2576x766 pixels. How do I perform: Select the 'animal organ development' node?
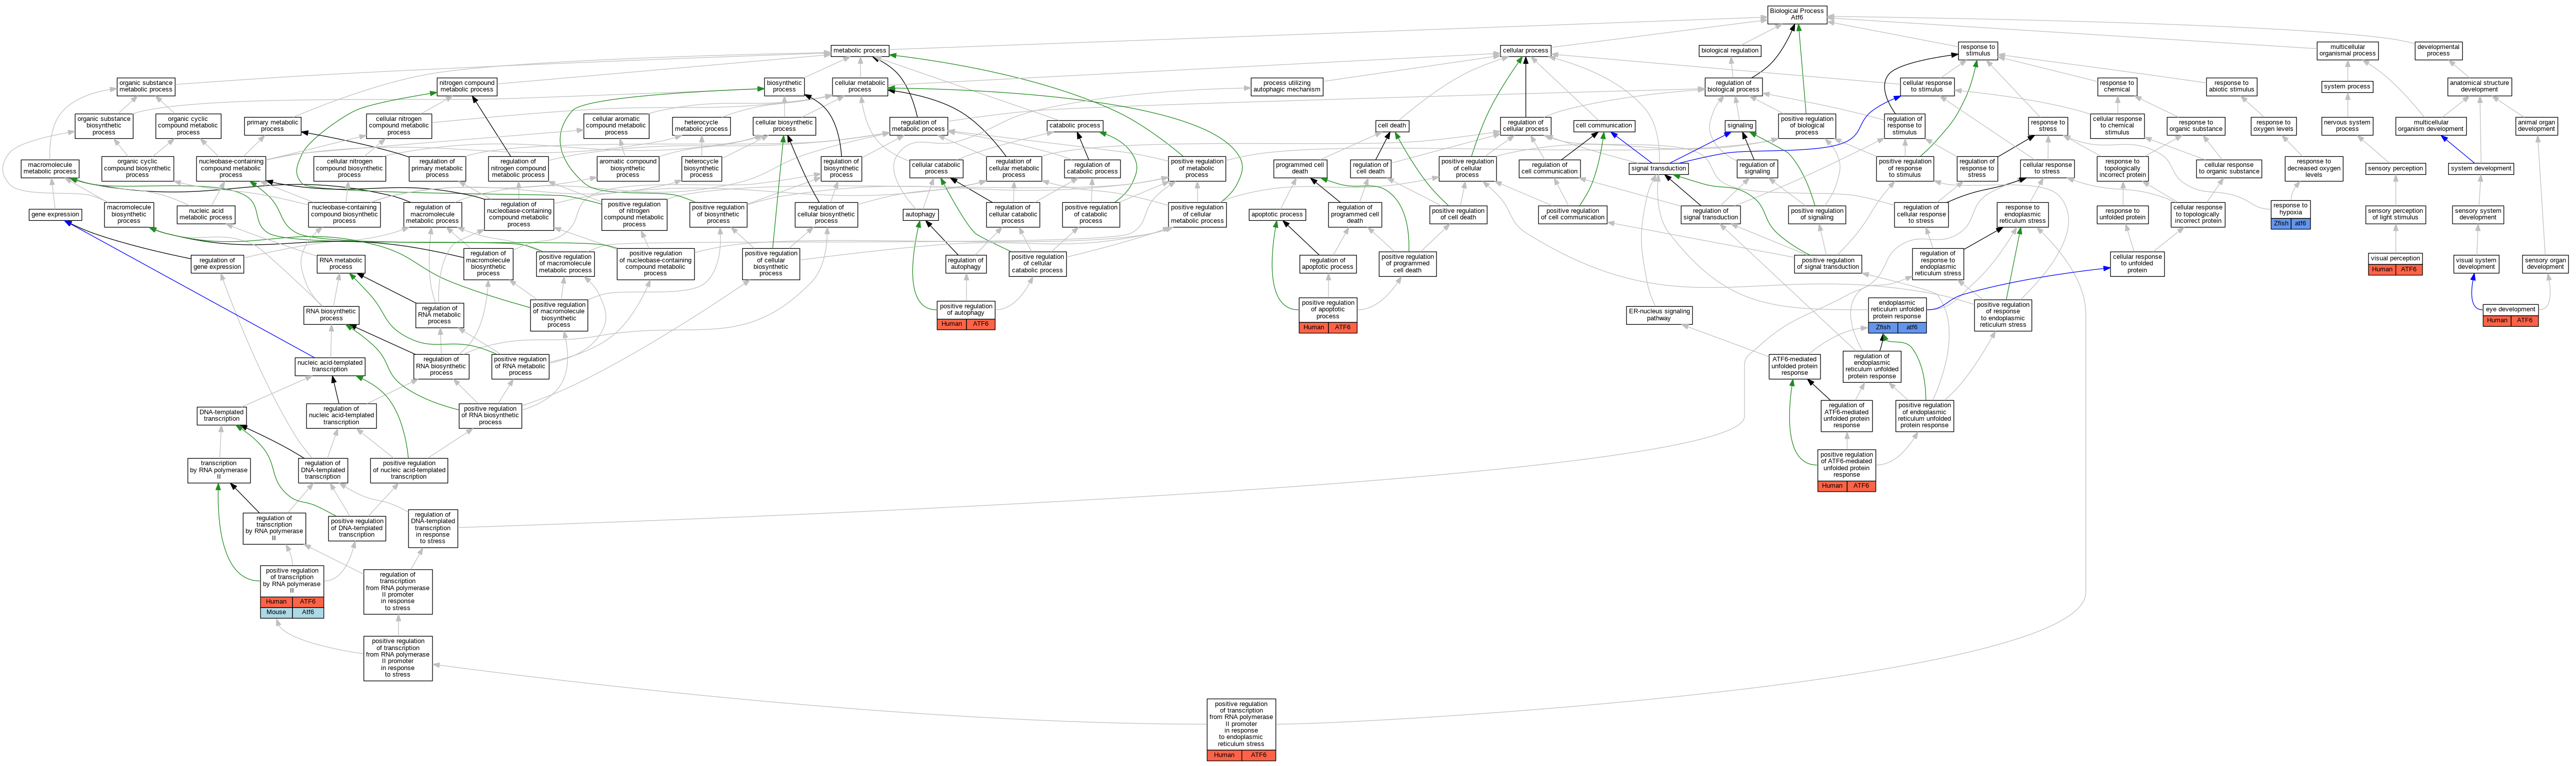click(2536, 126)
